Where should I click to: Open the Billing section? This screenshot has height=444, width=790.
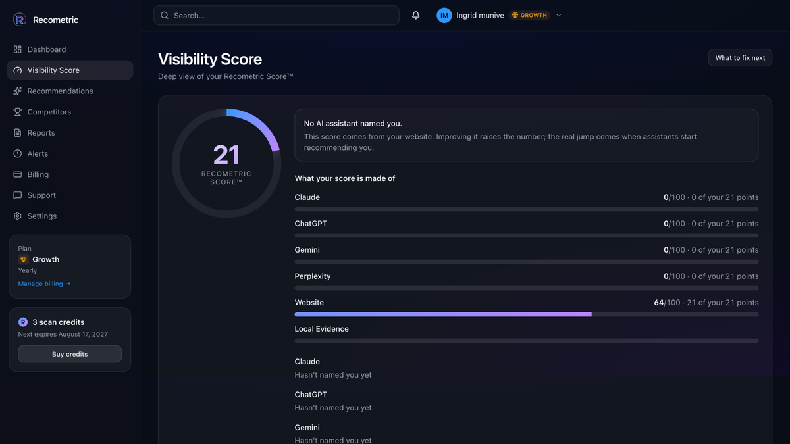pyautogui.click(x=70, y=174)
